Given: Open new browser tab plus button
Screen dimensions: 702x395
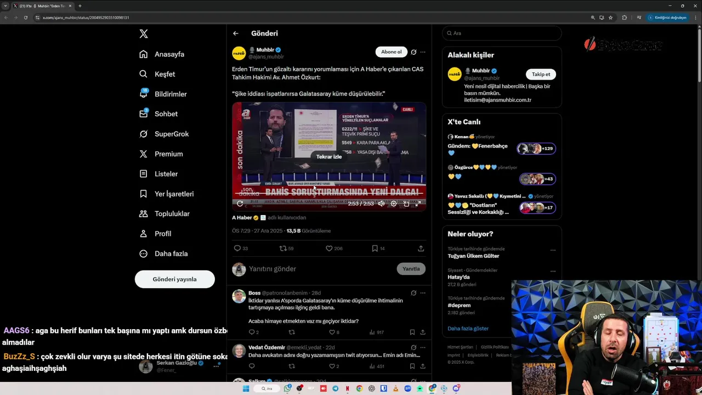Looking at the screenshot, I should point(80,6).
